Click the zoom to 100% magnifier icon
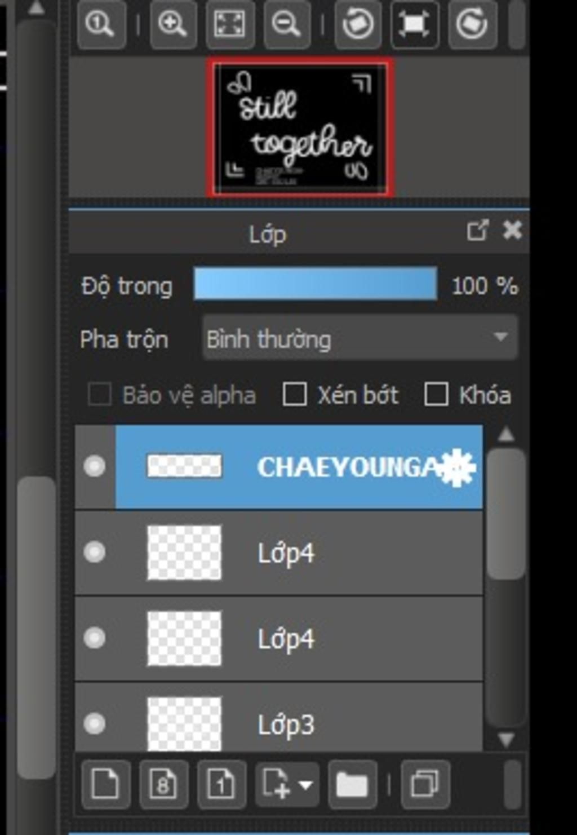577x835 pixels. click(101, 24)
